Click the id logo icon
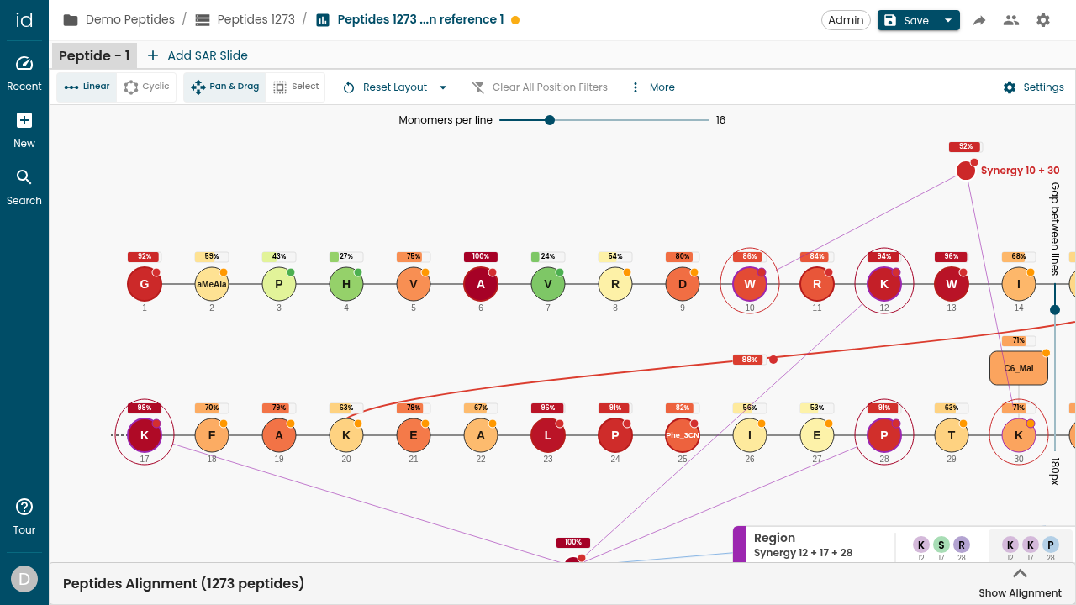 click(24, 20)
